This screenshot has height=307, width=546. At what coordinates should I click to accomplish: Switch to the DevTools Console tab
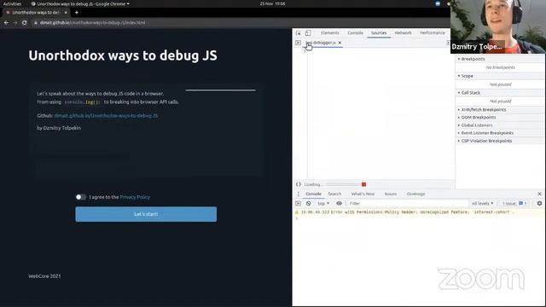[355, 32]
